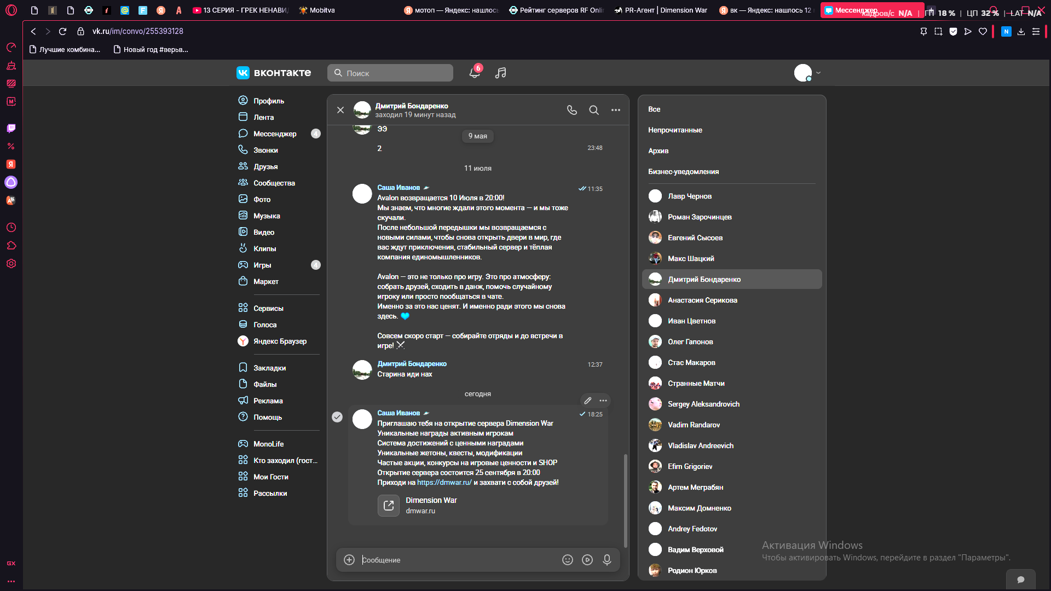Edit the selected message with pencil icon

tap(588, 401)
